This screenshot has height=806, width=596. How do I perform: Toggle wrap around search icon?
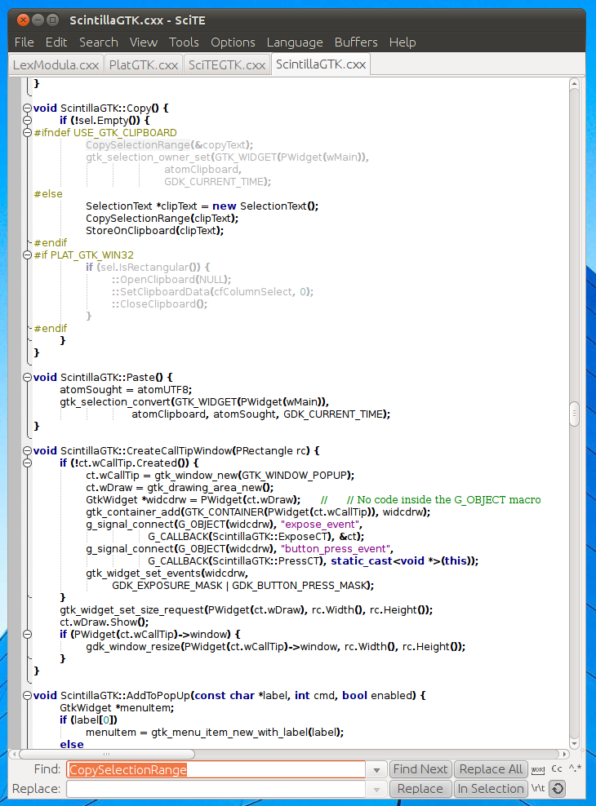[558, 789]
